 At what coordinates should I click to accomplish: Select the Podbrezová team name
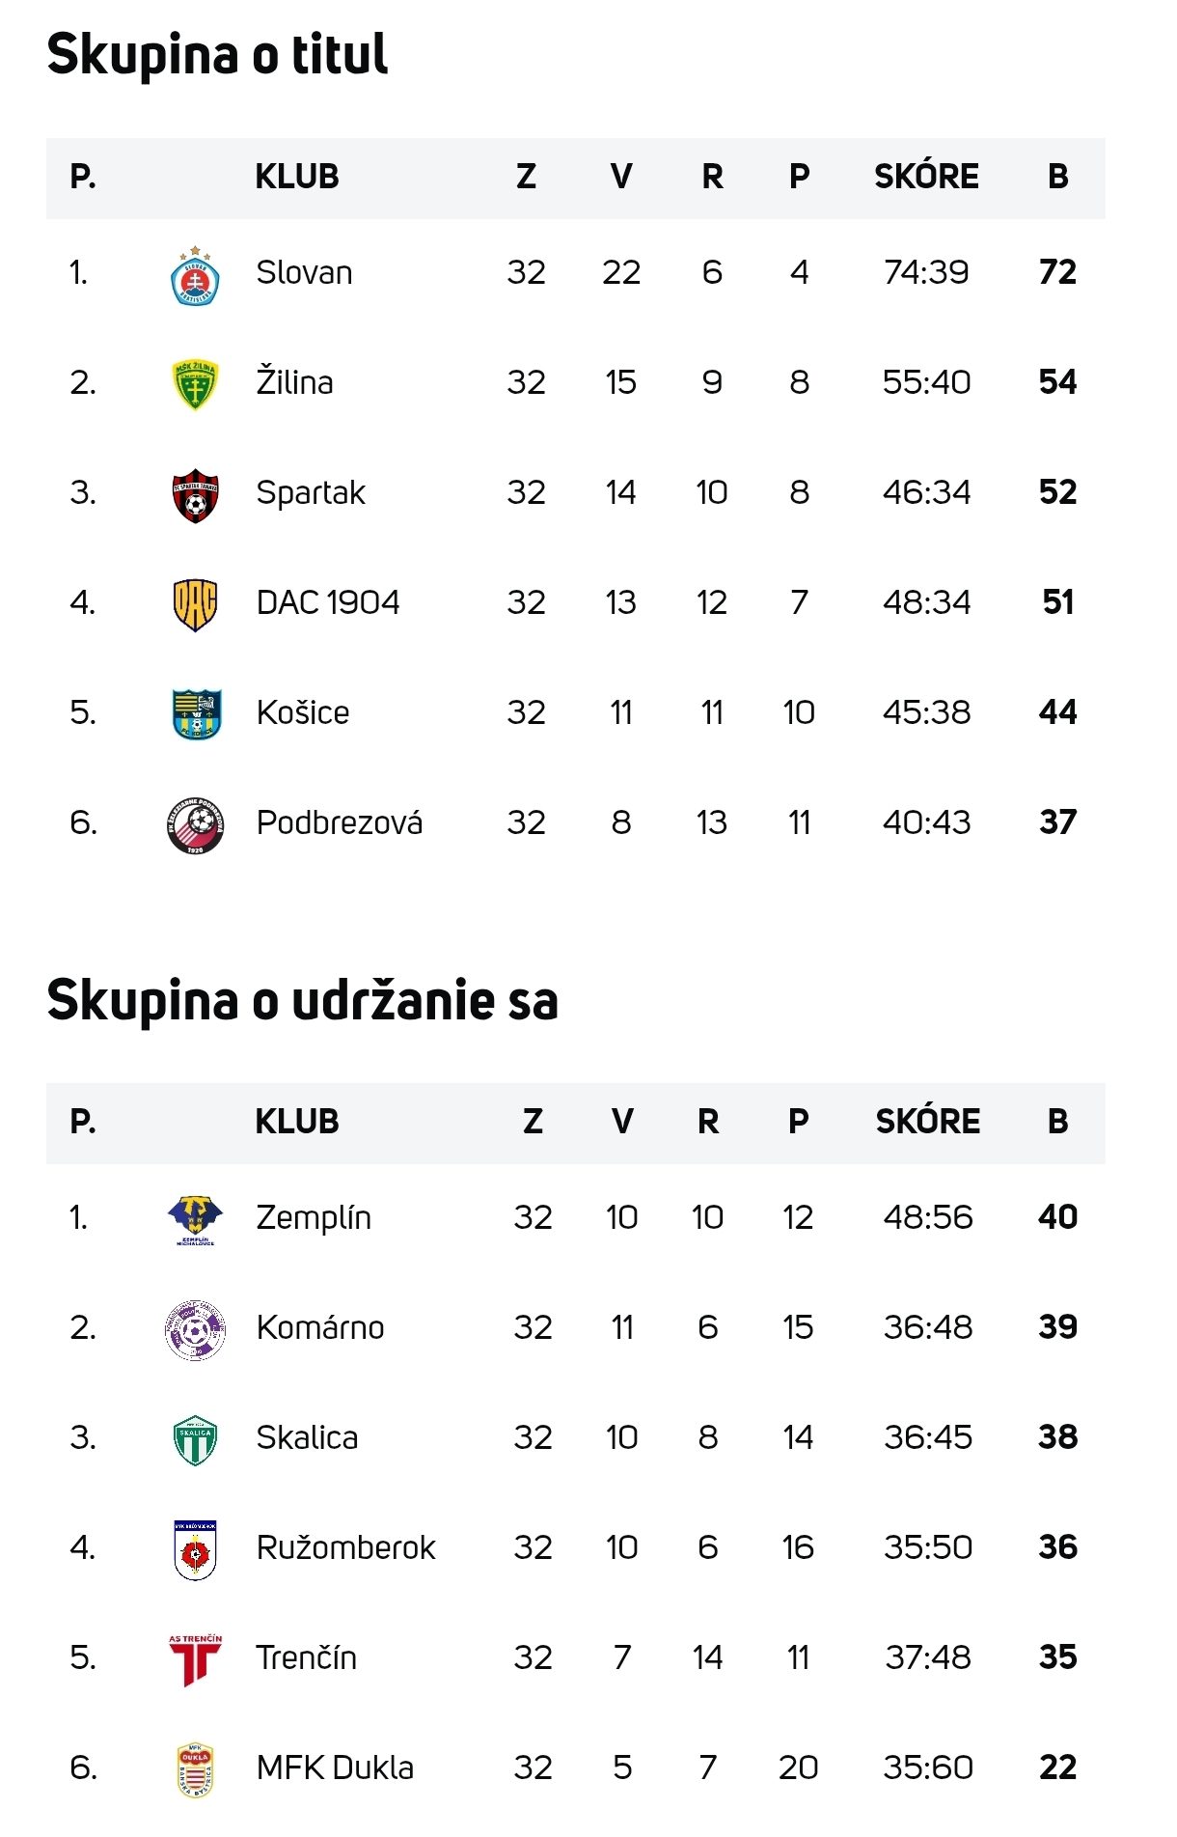coord(339,823)
